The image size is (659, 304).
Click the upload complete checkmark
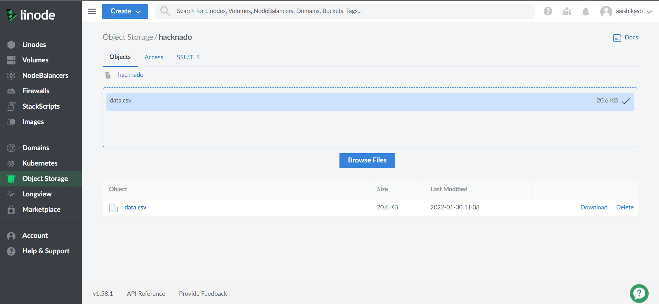click(x=626, y=101)
